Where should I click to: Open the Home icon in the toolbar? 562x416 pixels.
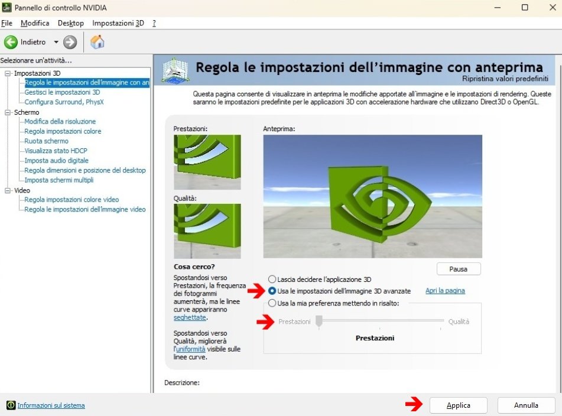[98, 42]
